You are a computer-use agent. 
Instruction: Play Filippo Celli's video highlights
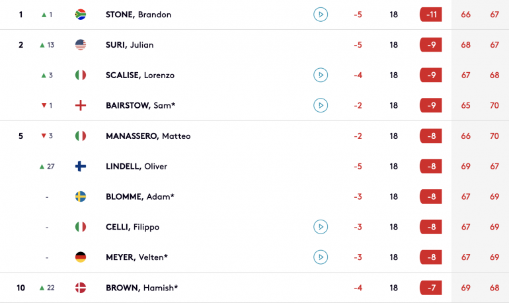click(x=321, y=227)
